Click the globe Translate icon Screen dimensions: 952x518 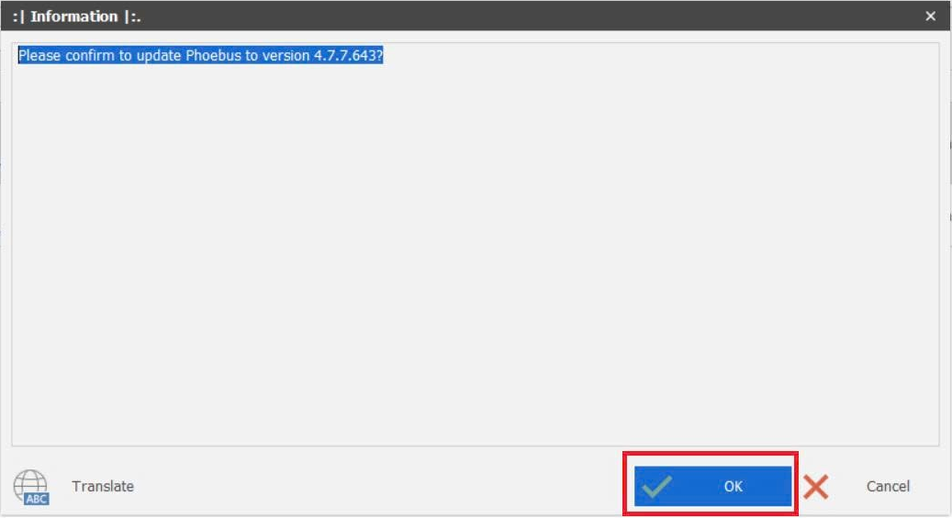[x=30, y=487]
